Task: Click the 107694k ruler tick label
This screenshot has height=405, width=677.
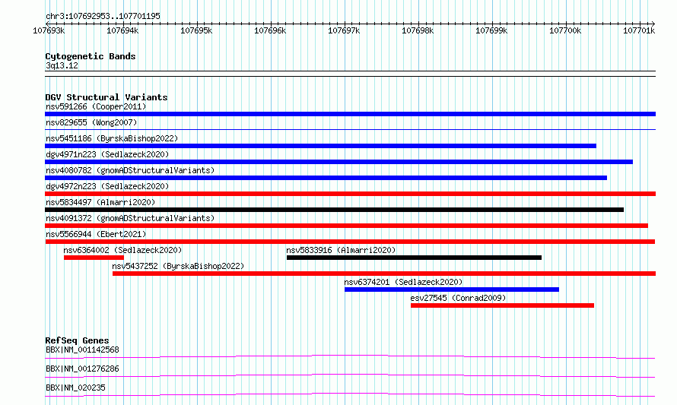Action: click(122, 30)
